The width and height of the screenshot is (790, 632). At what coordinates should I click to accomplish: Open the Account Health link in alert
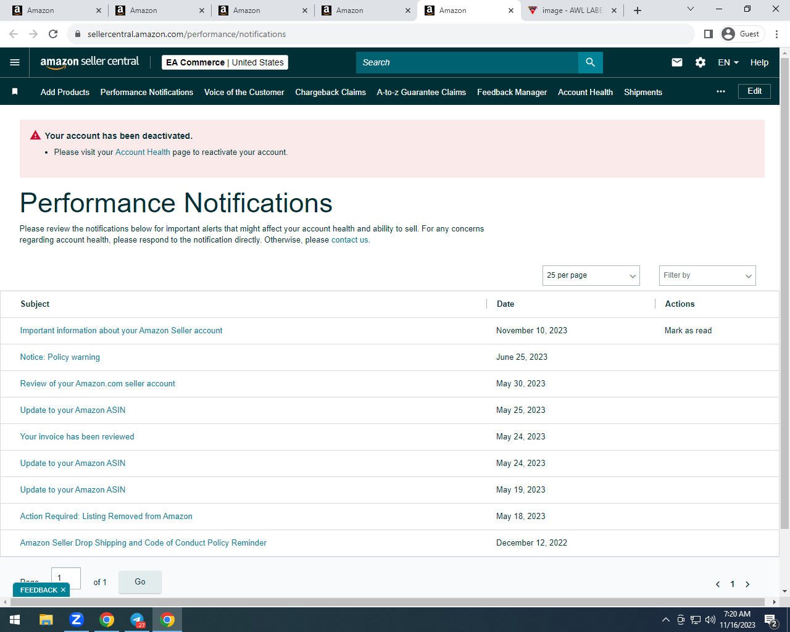[x=143, y=152]
